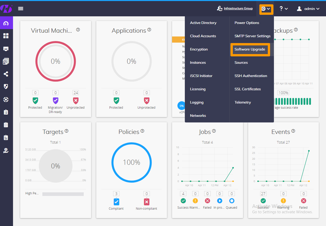Click the hamburger menu icon
Image resolution: width=326 pixels, height=226 pixels.
click(21, 9)
